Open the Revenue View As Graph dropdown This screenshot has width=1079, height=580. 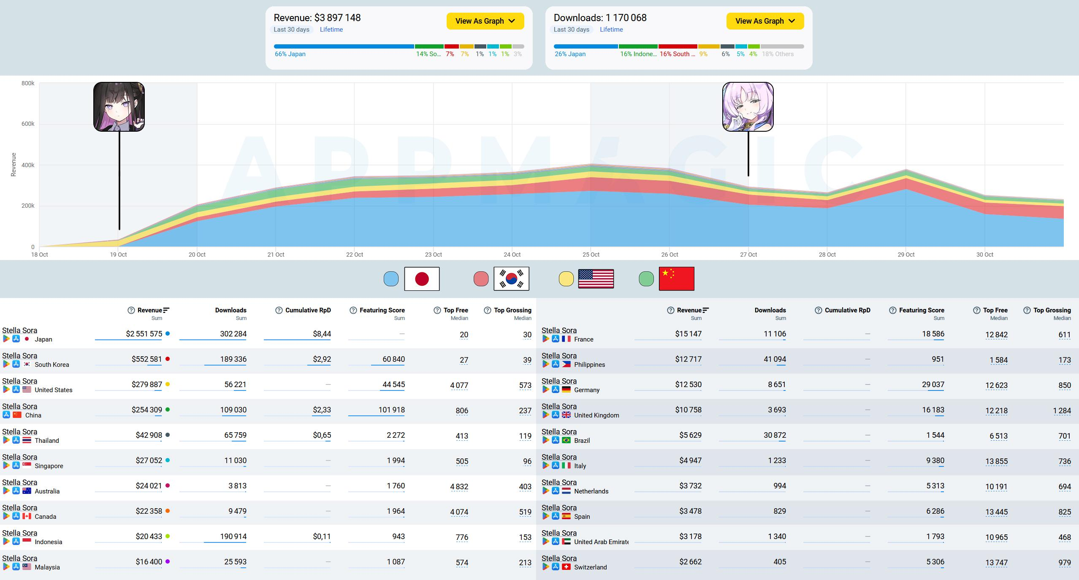(485, 21)
